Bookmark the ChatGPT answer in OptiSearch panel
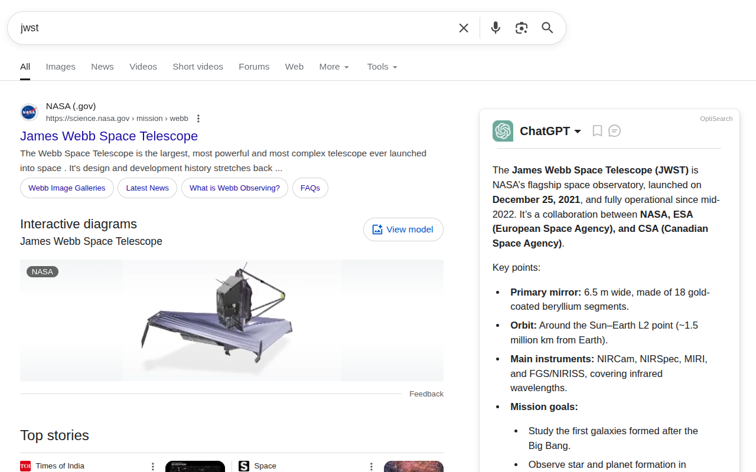The height and width of the screenshot is (472, 756). coord(597,130)
